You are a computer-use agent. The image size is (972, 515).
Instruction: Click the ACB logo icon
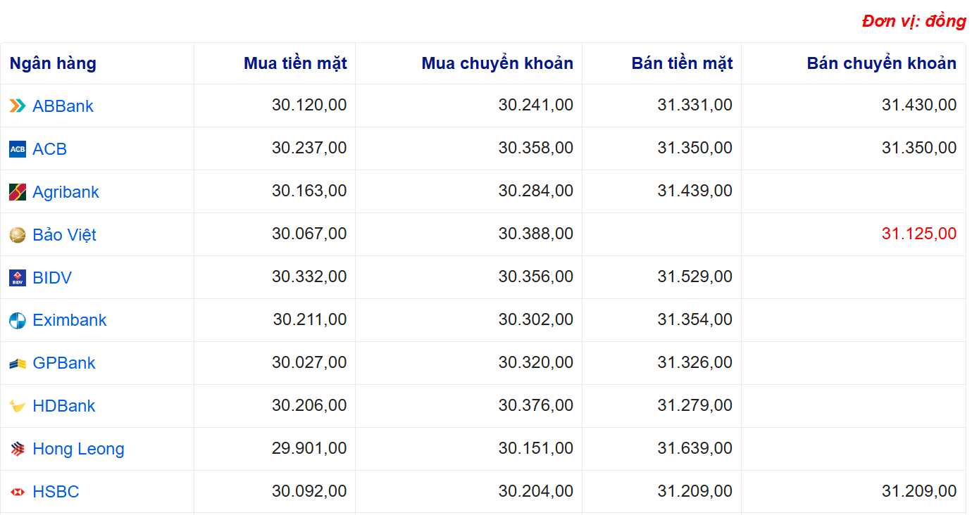(18, 149)
